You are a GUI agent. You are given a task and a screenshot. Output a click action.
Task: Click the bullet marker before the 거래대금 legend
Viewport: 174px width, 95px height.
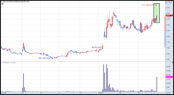pyautogui.click(x=2, y=63)
